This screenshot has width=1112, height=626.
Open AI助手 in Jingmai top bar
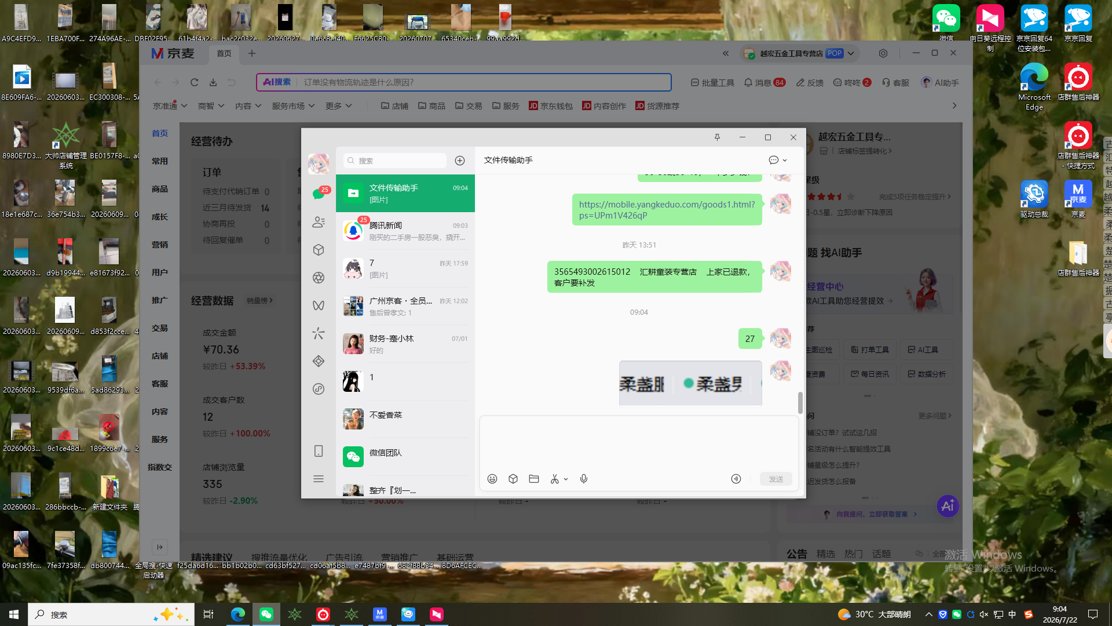coord(940,83)
